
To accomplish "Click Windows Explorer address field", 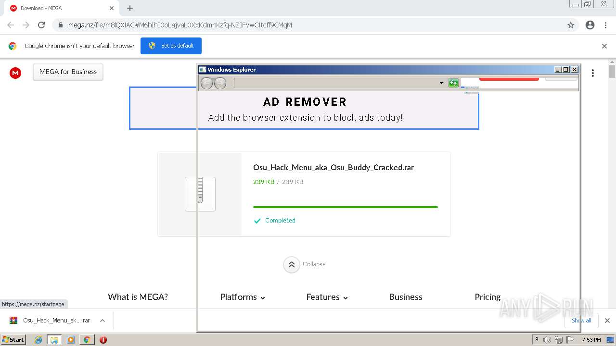I will point(336,83).
